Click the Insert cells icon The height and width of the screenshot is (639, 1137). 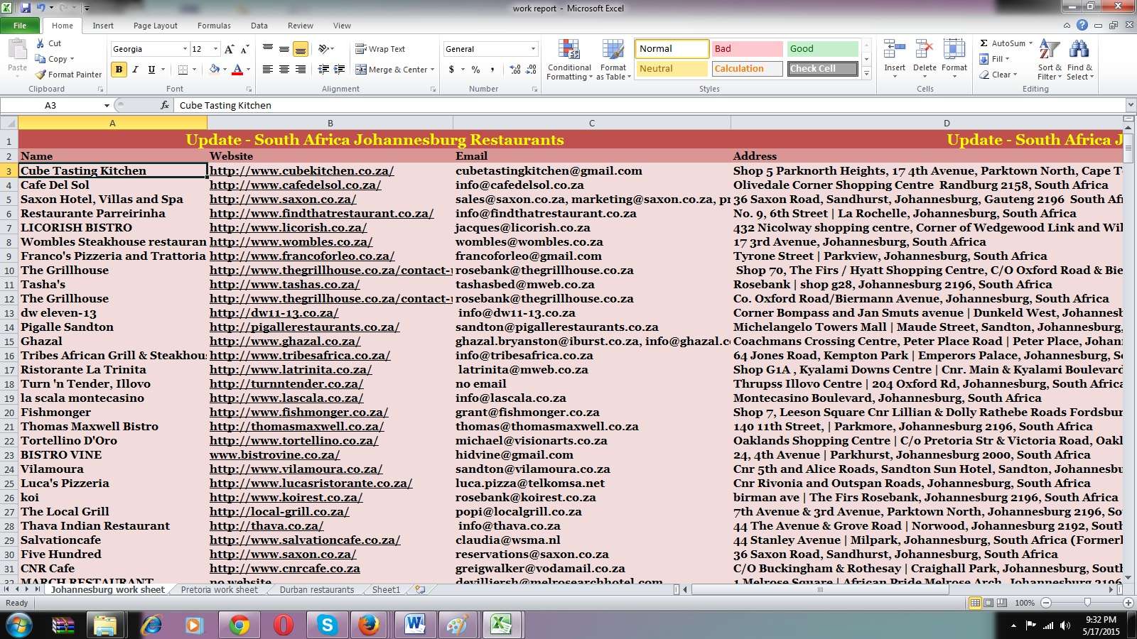tap(895, 50)
